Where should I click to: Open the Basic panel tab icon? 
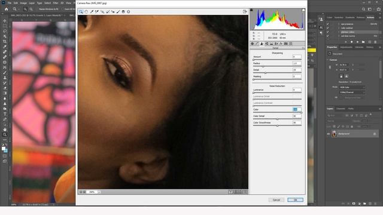[253, 44]
